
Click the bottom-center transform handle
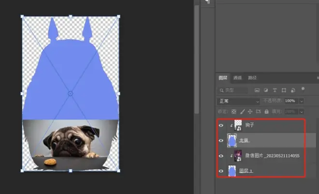[x=71, y=171]
